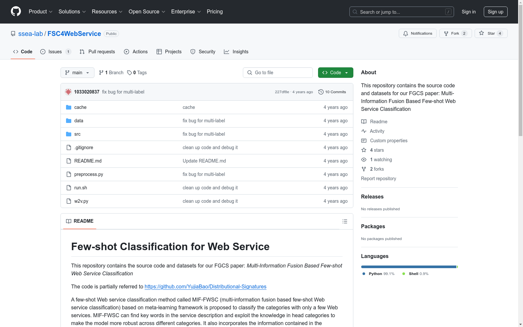Click the Report repository link
This screenshot has width=523, height=327.
tap(379, 179)
